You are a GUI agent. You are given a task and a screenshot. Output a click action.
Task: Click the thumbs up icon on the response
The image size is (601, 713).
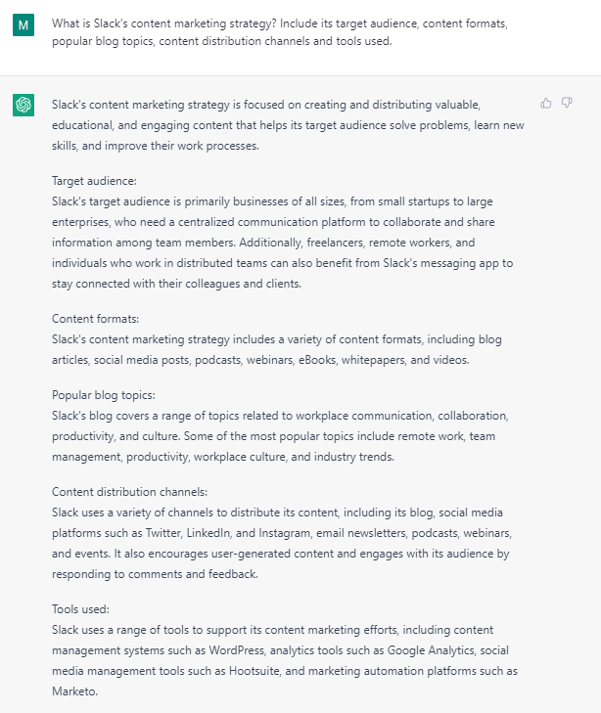click(546, 103)
